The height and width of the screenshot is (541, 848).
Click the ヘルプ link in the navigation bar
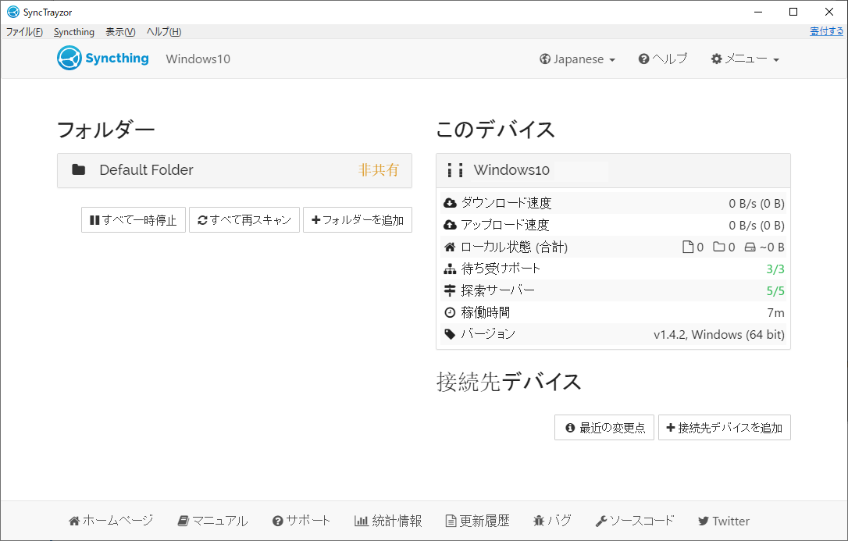tap(663, 59)
